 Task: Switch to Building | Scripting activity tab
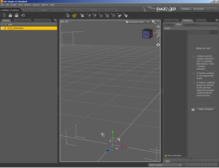click(x=106, y=10)
